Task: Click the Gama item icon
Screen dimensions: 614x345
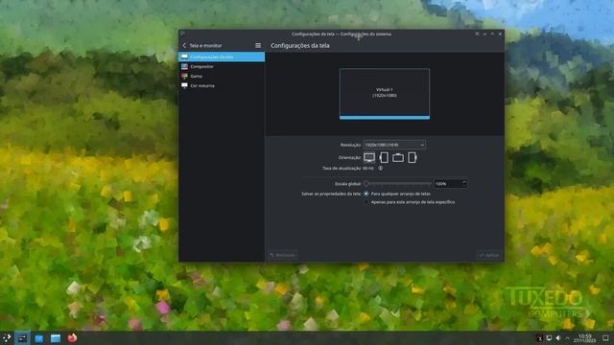Action: [x=184, y=76]
